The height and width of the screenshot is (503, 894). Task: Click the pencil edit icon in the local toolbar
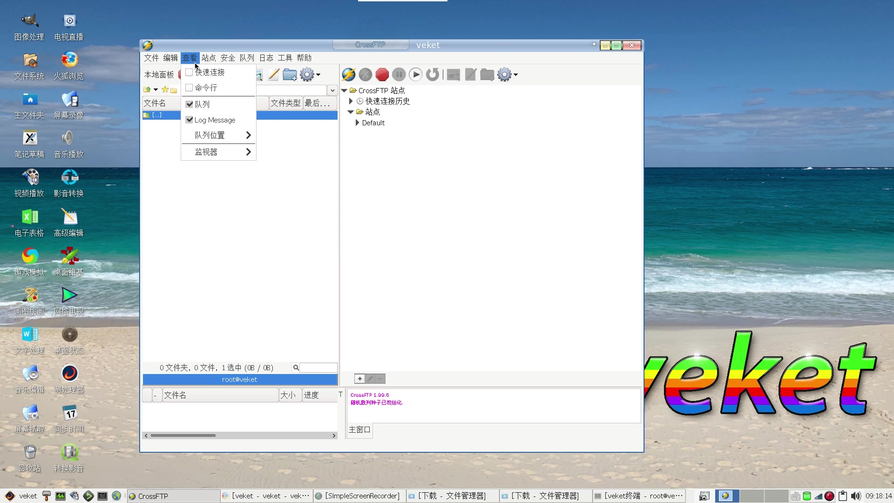pos(273,75)
